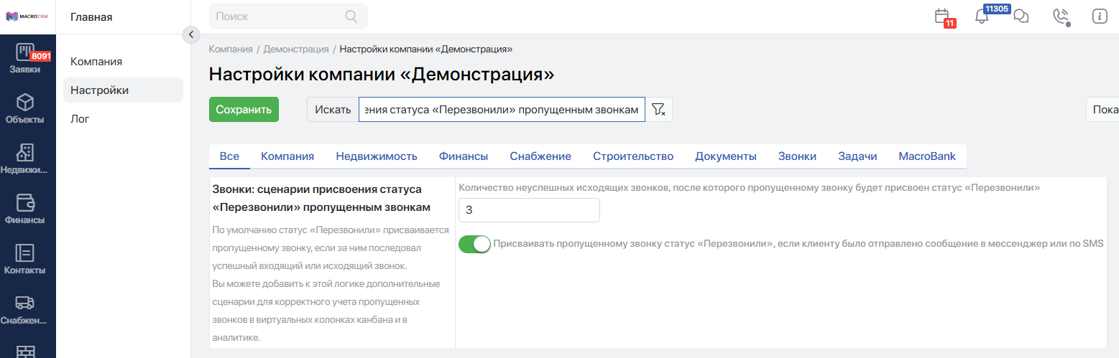Click the partially visible Пока button

click(1102, 110)
